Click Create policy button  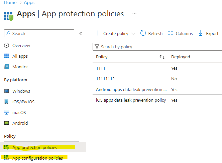(115, 33)
